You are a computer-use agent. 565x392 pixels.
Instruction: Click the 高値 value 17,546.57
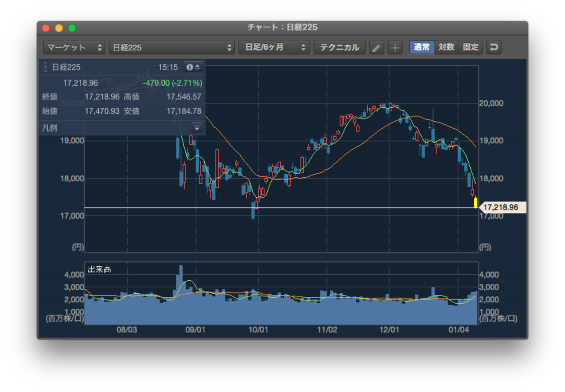[x=184, y=96]
